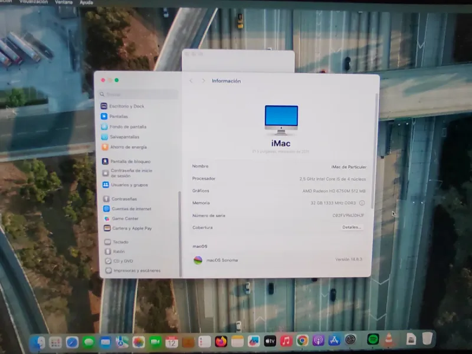This screenshot has width=472, height=354.
Task: Open Impresoras y escáneres
Action: pos(133,271)
